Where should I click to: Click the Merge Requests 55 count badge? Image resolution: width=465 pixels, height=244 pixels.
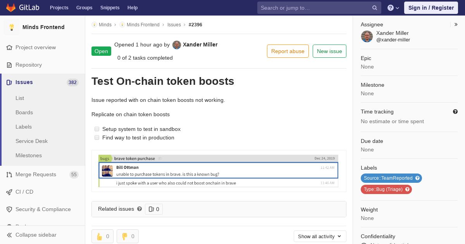(x=74, y=175)
